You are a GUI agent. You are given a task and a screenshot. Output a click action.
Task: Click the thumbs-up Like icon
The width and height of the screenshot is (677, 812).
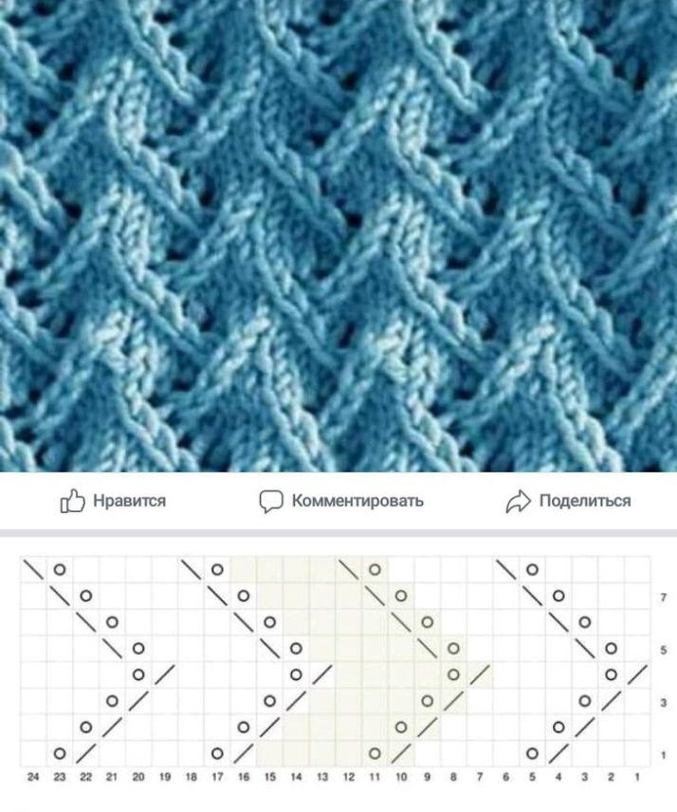coord(72,501)
